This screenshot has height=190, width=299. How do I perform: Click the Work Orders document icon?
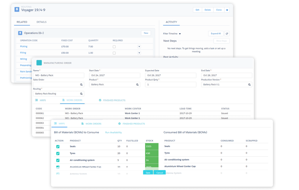pyautogui.click(x=82, y=123)
